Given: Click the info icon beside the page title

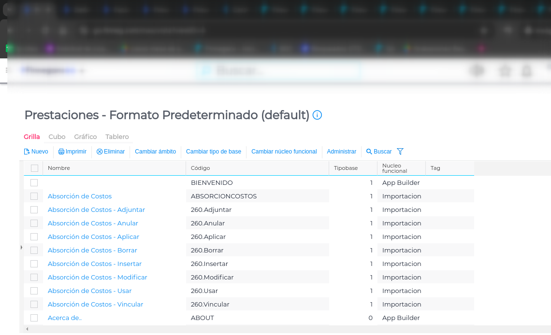Looking at the screenshot, I should click(317, 115).
